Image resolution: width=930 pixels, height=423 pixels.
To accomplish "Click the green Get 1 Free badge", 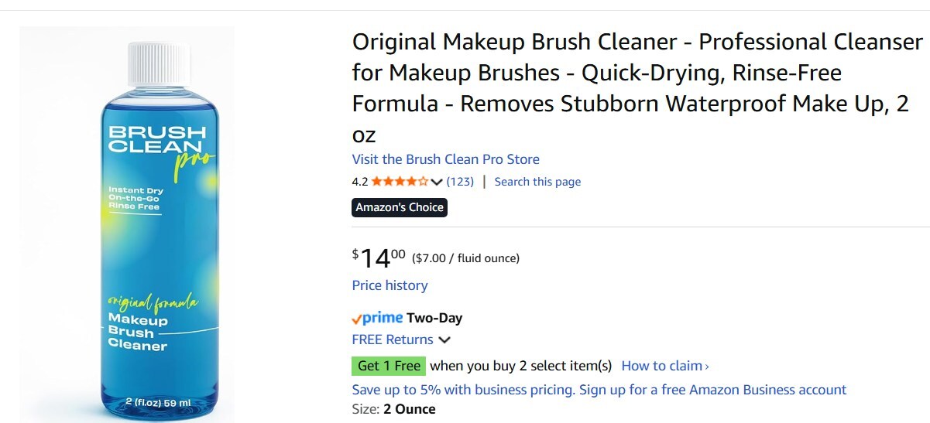I will coord(389,366).
